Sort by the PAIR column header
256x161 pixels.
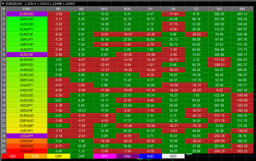tap(27, 9)
